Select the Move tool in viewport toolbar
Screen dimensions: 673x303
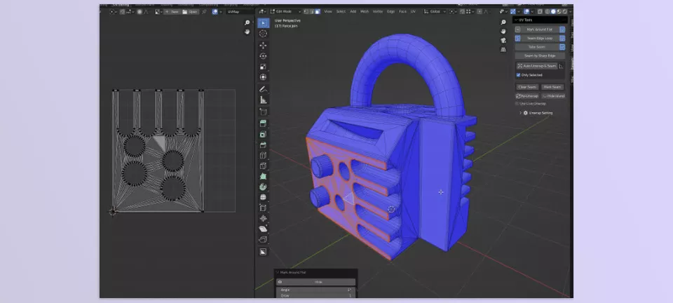coord(263,45)
